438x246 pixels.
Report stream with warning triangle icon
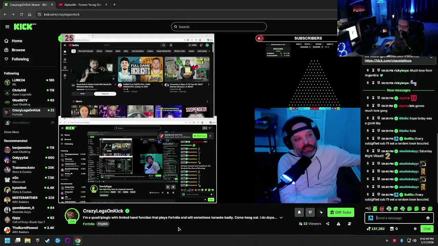point(338,224)
